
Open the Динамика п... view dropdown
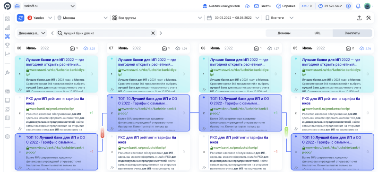(32, 33)
